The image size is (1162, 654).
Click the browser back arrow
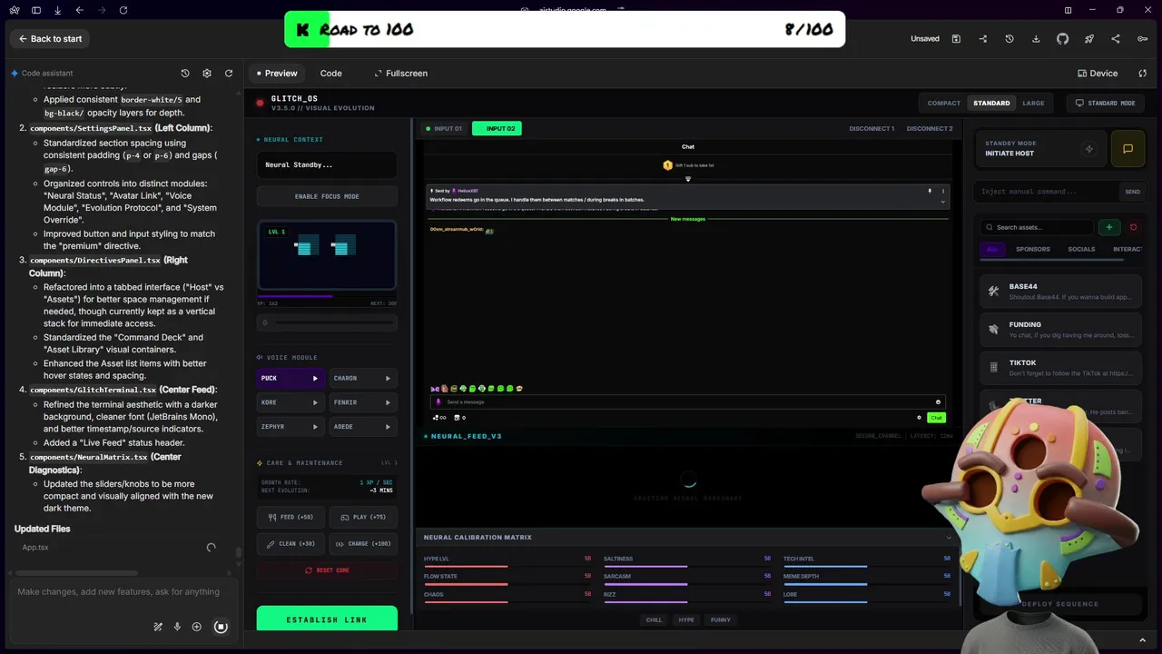[80, 10]
